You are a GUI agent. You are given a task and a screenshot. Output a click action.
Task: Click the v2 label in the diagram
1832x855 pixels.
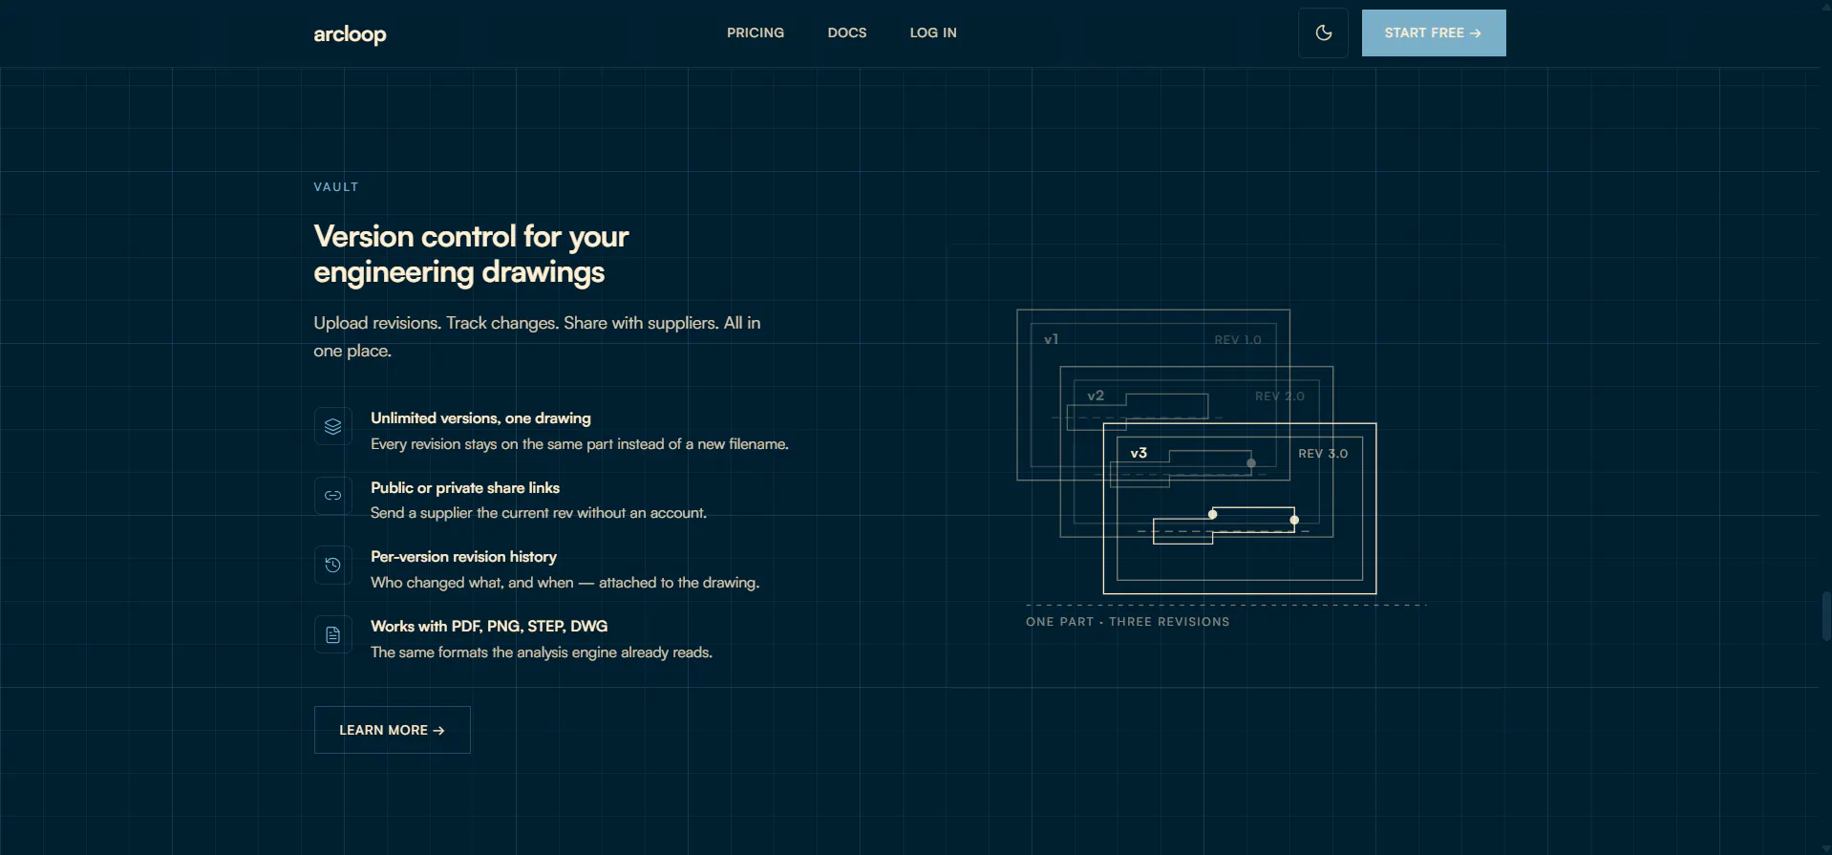pyautogui.click(x=1096, y=395)
